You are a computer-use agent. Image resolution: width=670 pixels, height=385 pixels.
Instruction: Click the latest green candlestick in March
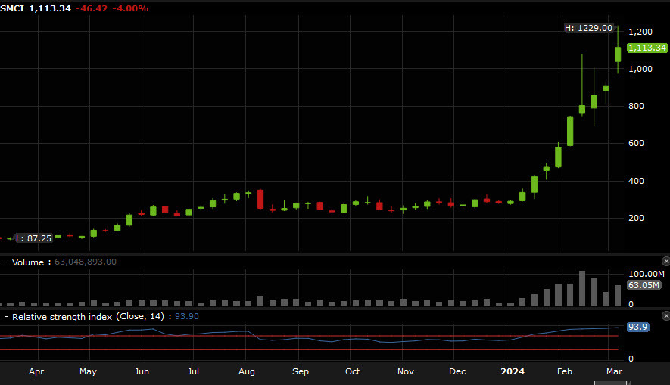[x=618, y=54]
